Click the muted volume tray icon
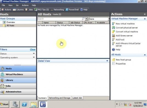Image resolution: width=147 pixels, height=108 pixels. click(130, 104)
